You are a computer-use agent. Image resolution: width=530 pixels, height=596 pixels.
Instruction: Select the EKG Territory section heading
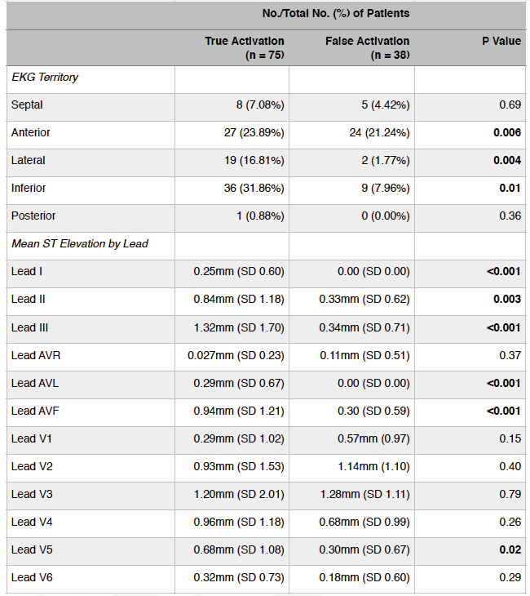[45, 78]
